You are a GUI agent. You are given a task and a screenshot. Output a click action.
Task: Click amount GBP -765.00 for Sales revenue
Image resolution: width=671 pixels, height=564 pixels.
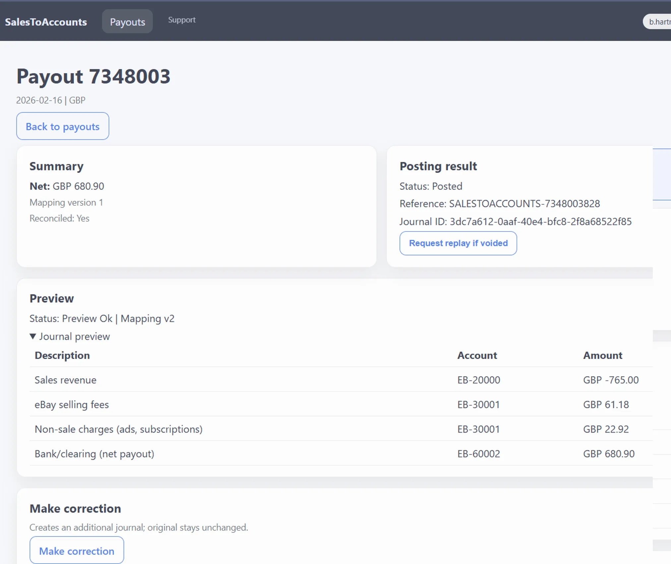click(x=610, y=380)
